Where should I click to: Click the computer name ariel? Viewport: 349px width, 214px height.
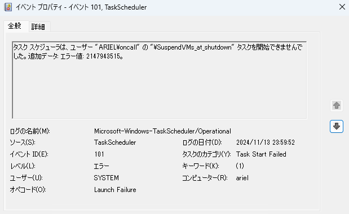tap(242, 178)
